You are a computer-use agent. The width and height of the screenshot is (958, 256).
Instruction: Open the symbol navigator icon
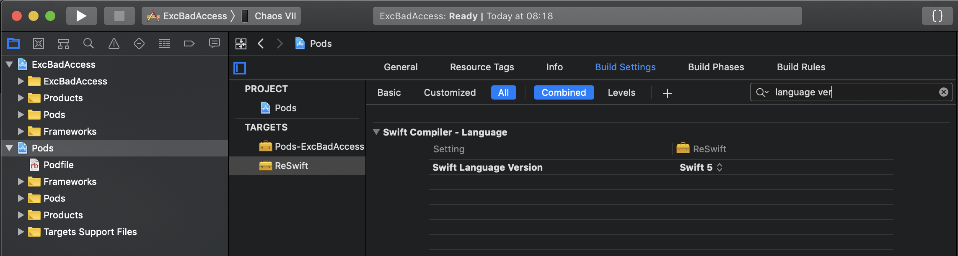64,44
